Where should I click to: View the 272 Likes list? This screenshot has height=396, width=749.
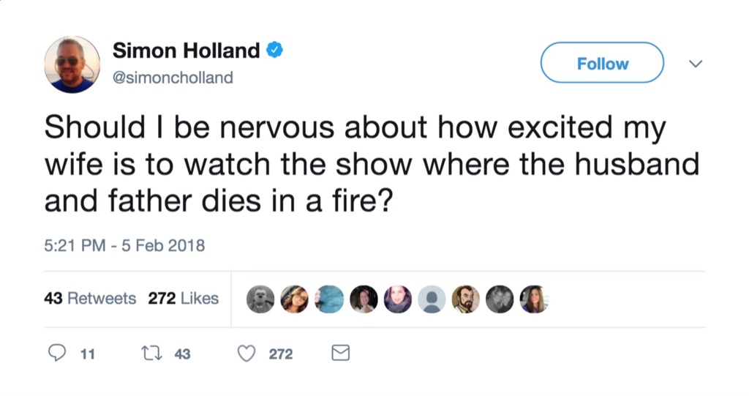coord(183,298)
